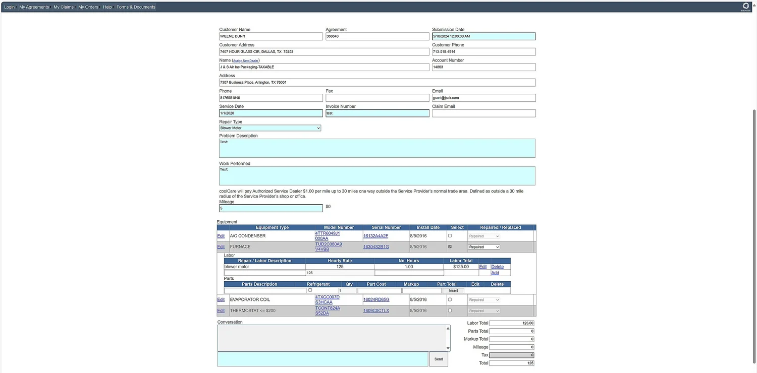
Task: Open the Assign New Dealer link
Action: coord(245,60)
